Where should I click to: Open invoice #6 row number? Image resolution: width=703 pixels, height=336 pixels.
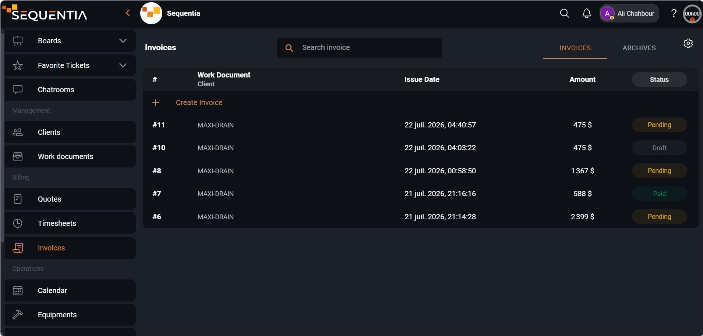pyautogui.click(x=157, y=217)
